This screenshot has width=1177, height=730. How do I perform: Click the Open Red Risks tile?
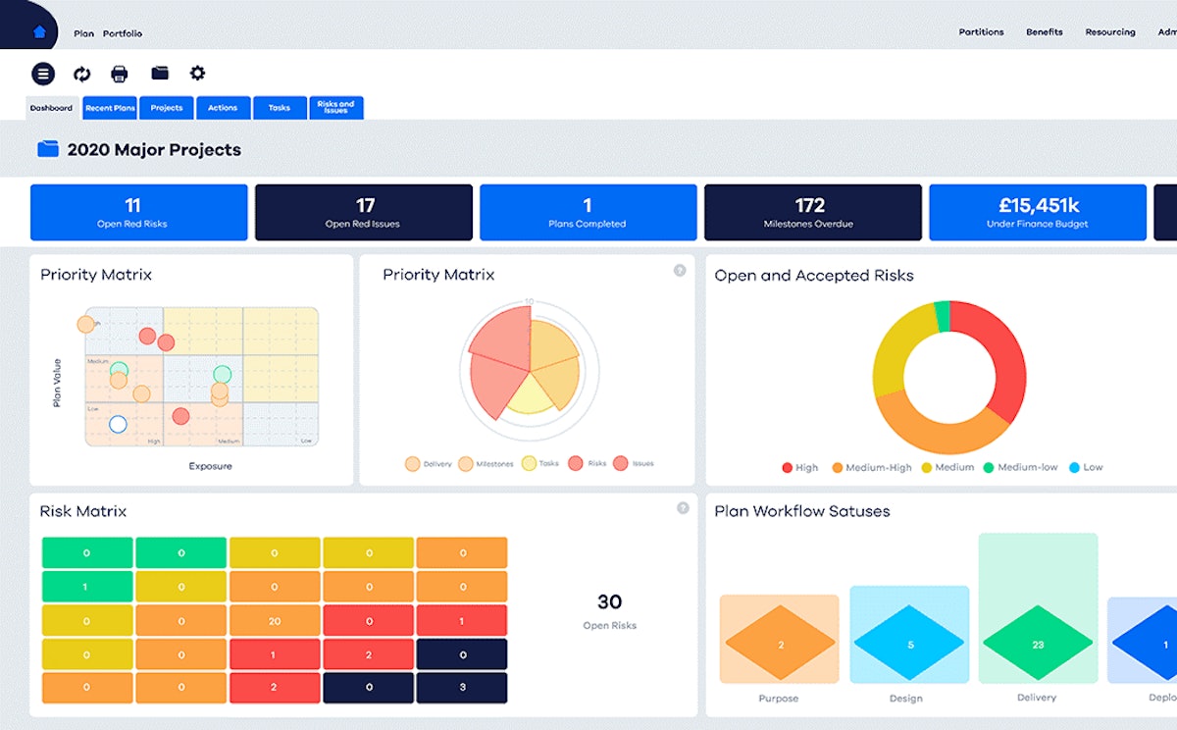pyautogui.click(x=139, y=212)
